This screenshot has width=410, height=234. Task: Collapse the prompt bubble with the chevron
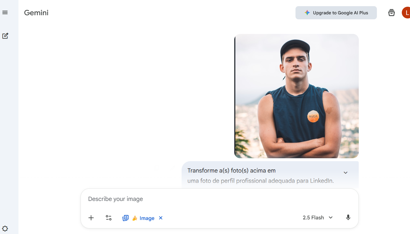coord(346,173)
